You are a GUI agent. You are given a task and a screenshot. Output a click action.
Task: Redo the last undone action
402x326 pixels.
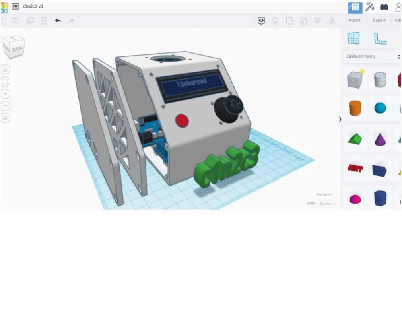click(71, 21)
